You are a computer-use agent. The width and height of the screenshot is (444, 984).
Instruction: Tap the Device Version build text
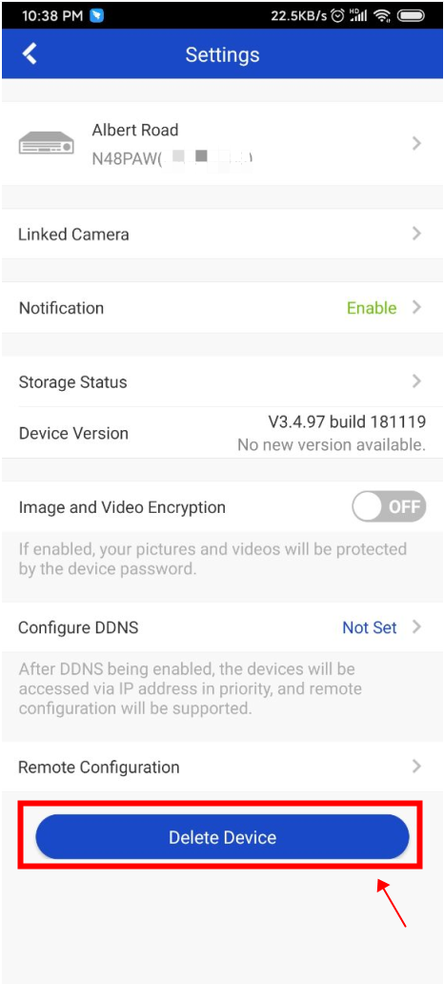click(x=348, y=421)
